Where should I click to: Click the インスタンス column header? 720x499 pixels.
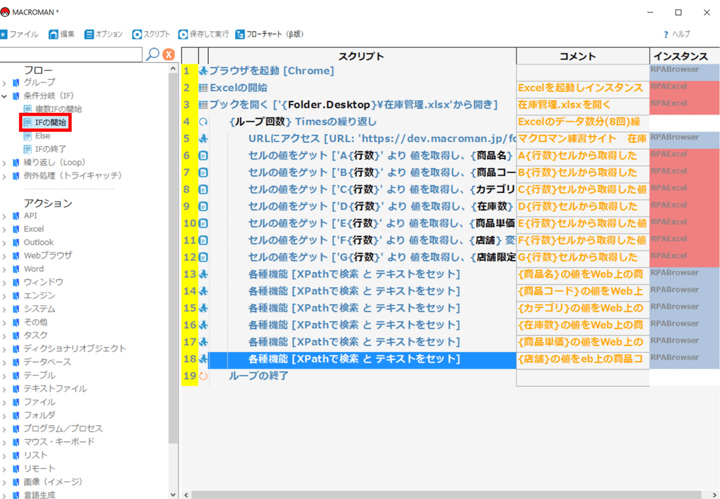click(685, 56)
